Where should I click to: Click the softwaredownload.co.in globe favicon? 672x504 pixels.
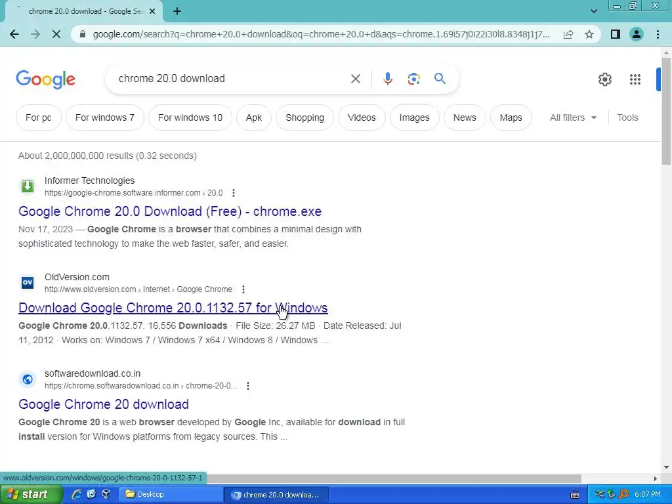[x=28, y=379]
